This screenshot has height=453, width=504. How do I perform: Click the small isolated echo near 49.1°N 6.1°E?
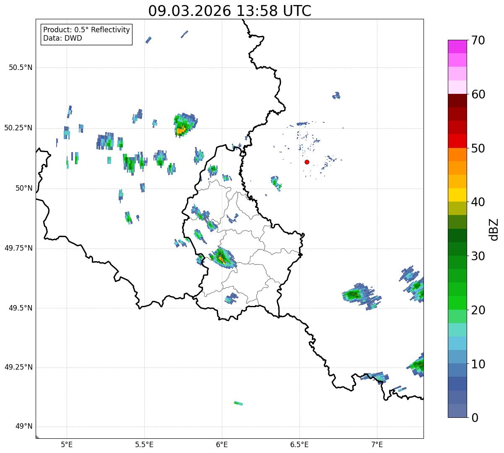pos(238,403)
